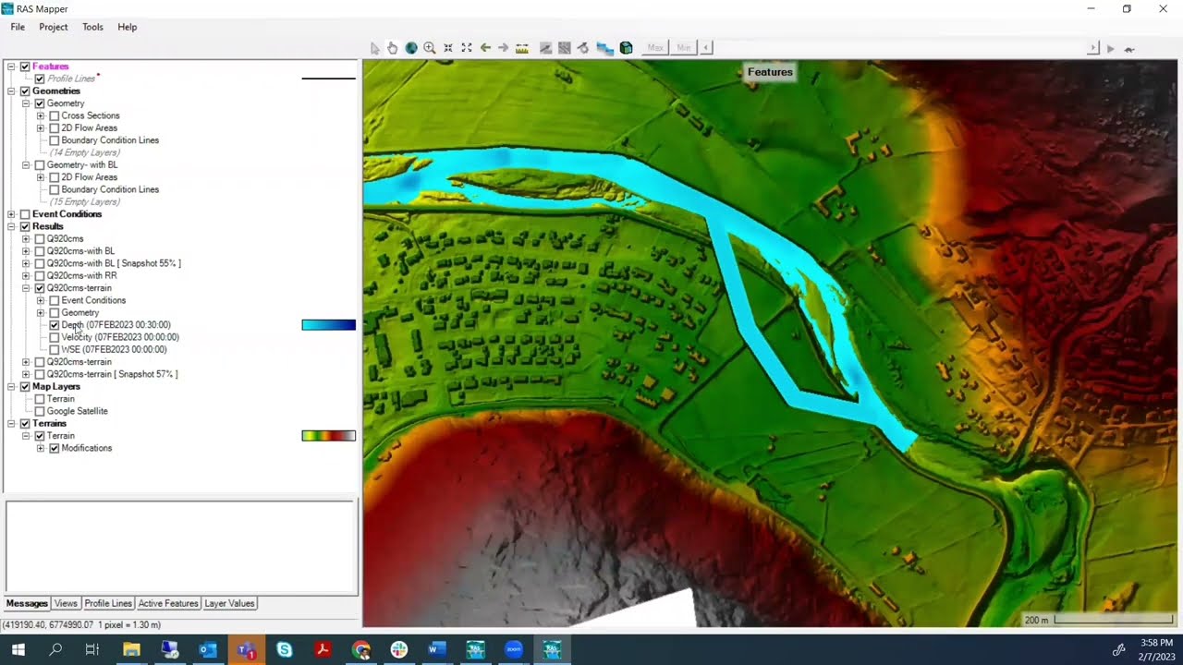Expand the Event Conditions group

(11, 214)
